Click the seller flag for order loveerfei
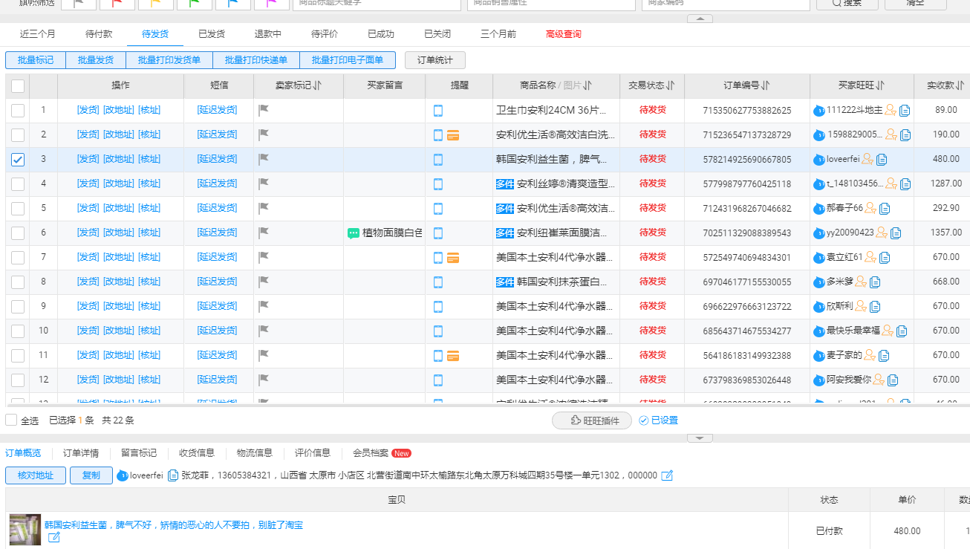970x549 pixels. pos(263,159)
